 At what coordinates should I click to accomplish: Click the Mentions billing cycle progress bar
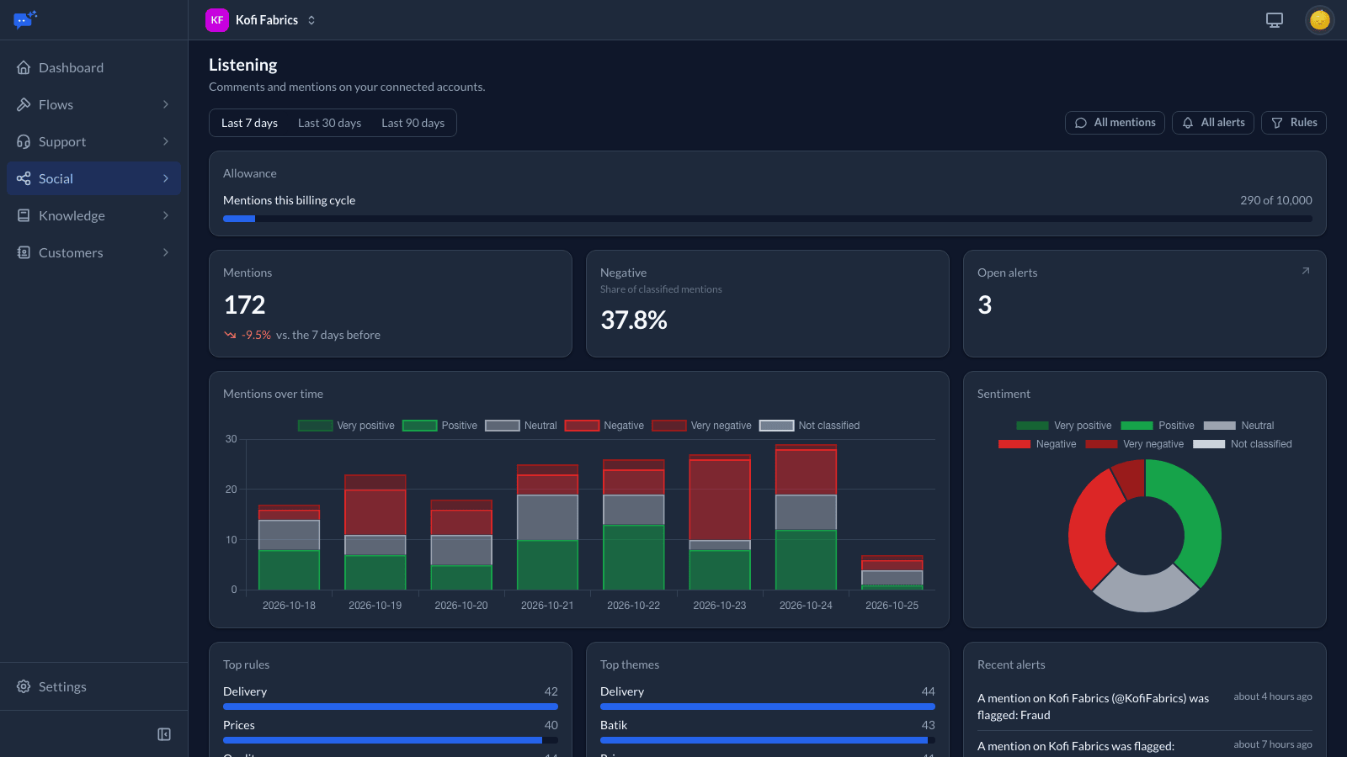point(768,219)
